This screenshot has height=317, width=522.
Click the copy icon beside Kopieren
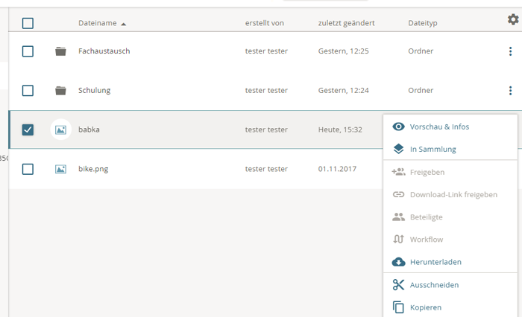pos(398,307)
